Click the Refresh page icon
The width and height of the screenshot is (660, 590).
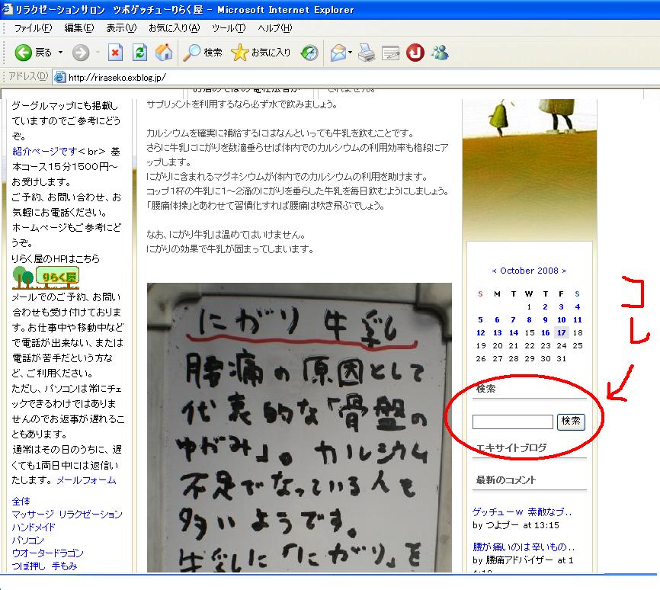pos(139,53)
